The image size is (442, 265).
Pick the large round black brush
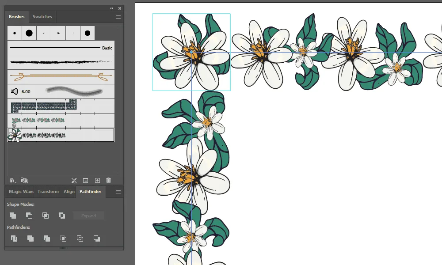pos(29,33)
